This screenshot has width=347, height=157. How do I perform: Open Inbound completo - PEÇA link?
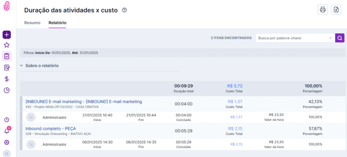tap(51, 128)
